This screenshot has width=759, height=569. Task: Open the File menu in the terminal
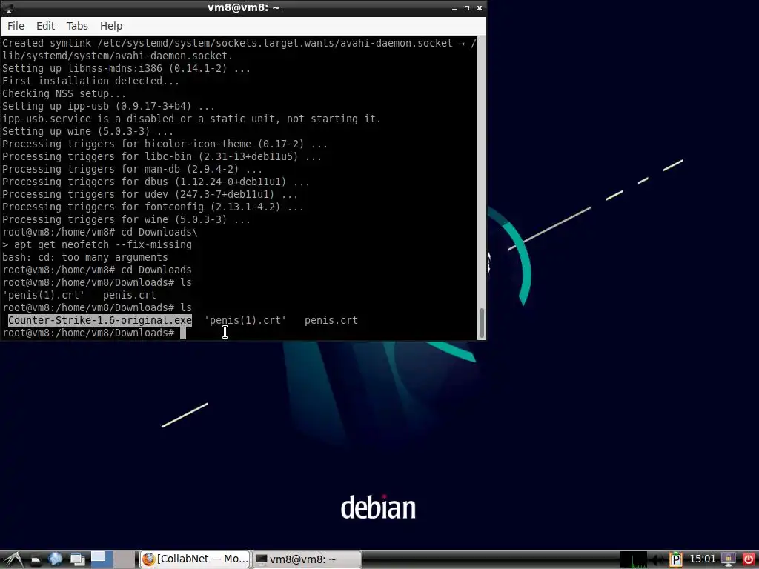click(16, 26)
